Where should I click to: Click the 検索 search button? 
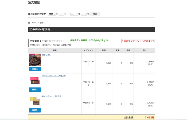[95, 14]
